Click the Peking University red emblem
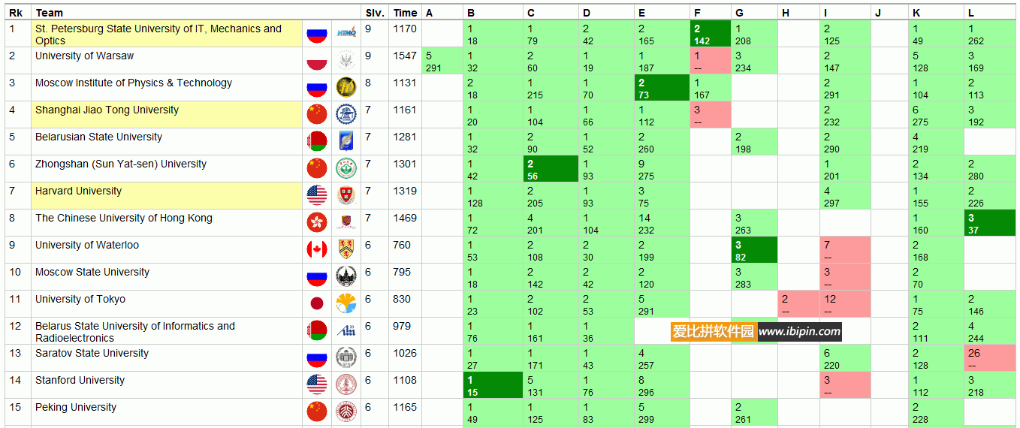1020x428 pixels. (x=346, y=412)
